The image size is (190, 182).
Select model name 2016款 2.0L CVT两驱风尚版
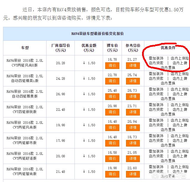25,125
